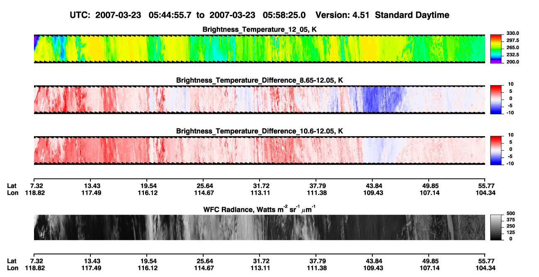Image resolution: width=539 pixels, height=277 pixels.
Task: Click longitude 104.34 on the axis above WFC Radiance
Action: click(x=486, y=193)
